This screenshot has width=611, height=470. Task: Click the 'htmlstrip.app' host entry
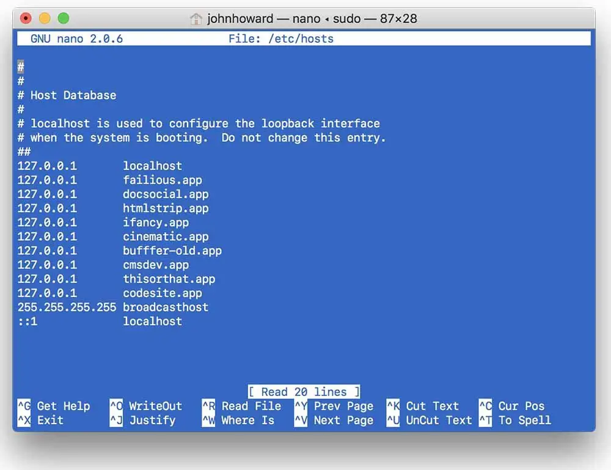point(166,208)
